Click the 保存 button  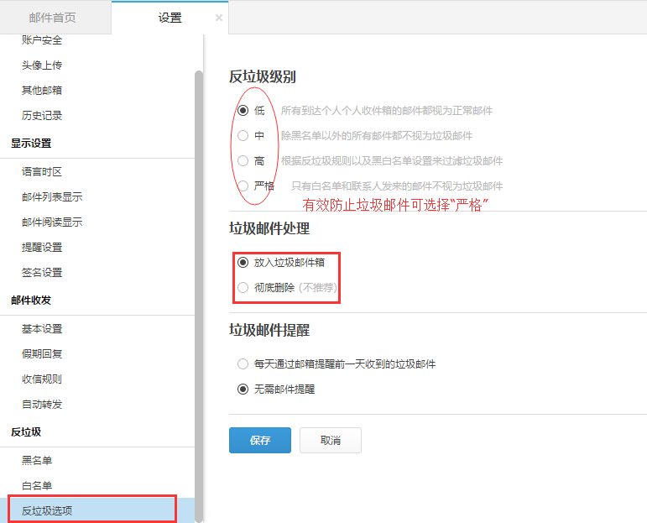(x=259, y=440)
